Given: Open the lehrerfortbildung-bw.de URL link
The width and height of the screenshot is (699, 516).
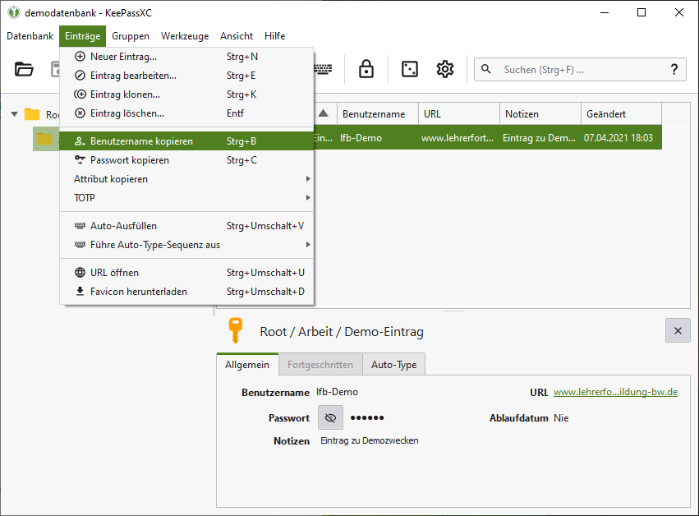Looking at the screenshot, I should point(615,392).
